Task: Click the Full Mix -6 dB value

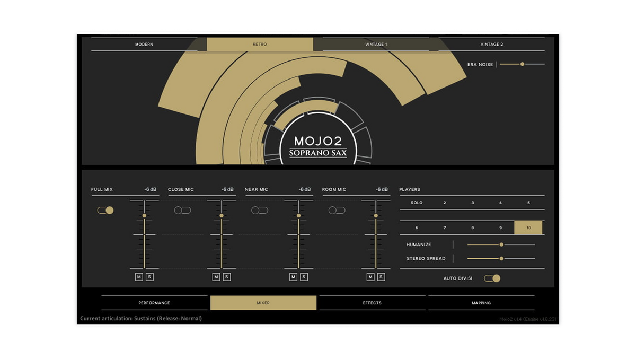Action: tap(150, 189)
